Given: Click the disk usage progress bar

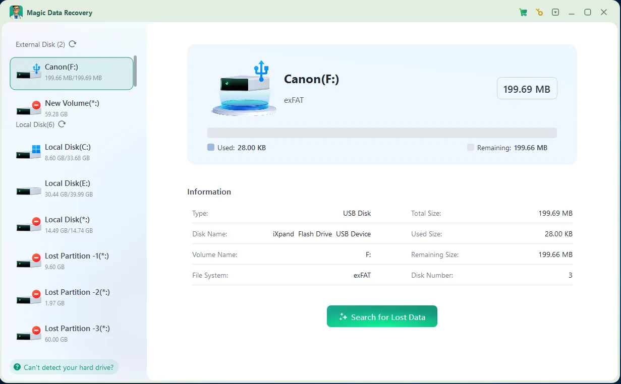Looking at the screenshot, I should click(382, 133).
